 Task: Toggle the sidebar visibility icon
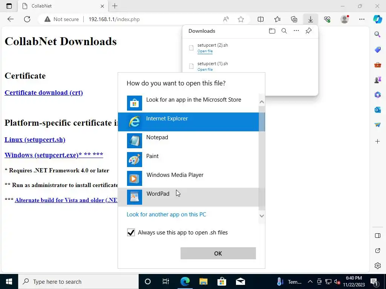click(377, 236)
